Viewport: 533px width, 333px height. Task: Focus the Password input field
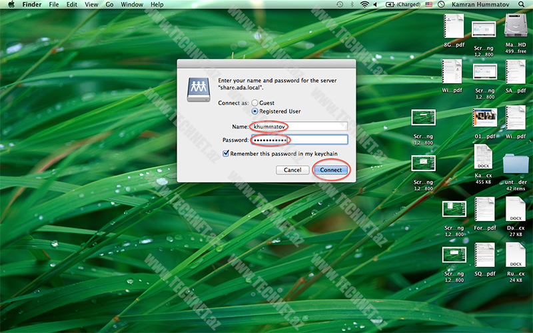coord(299,140)
